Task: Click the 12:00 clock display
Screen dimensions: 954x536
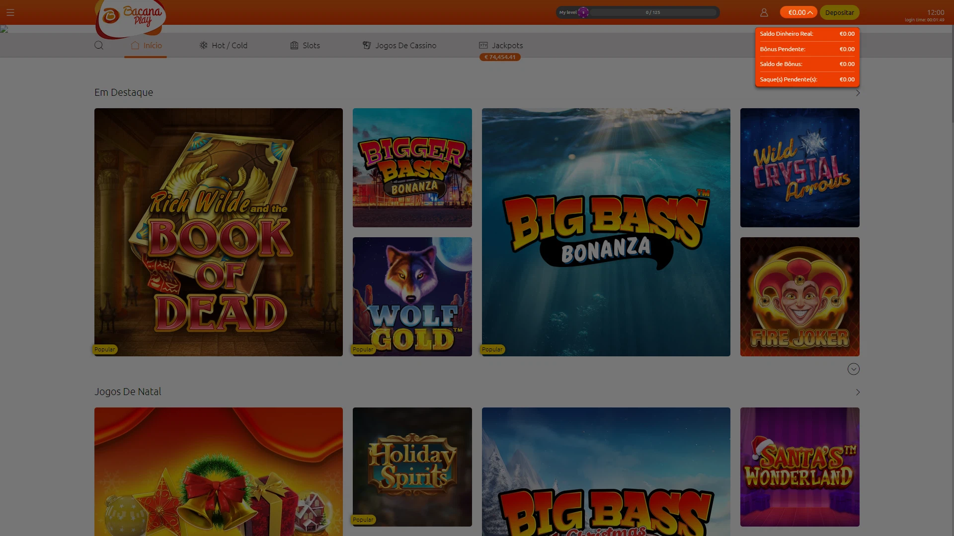Action: tap(936, 12)
